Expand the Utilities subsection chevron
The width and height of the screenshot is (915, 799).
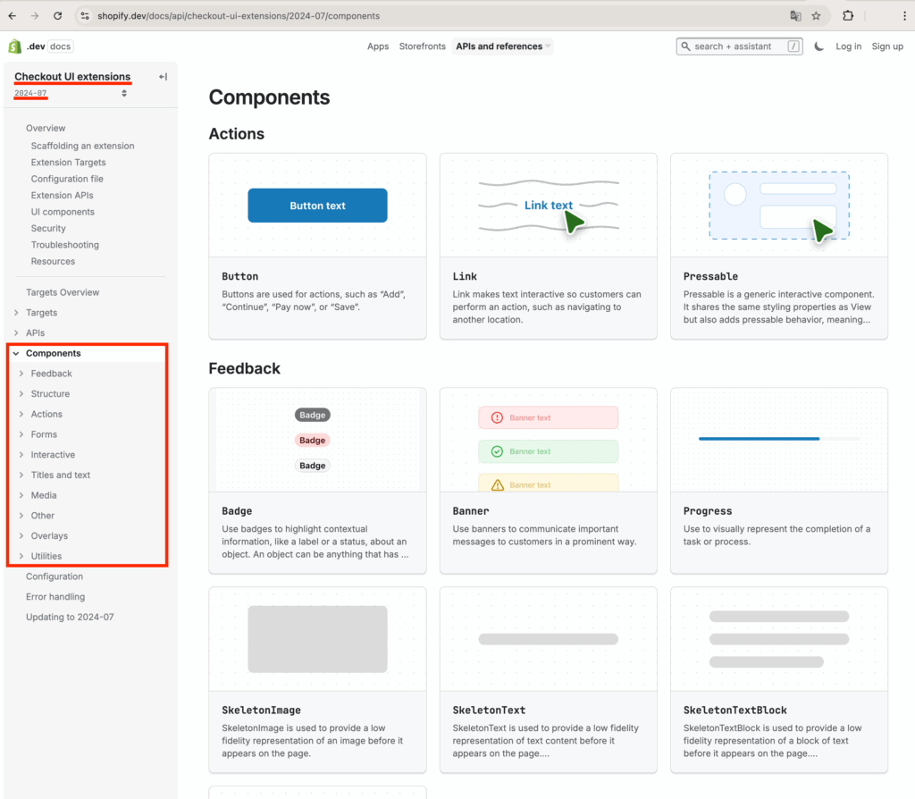(21, 556)
